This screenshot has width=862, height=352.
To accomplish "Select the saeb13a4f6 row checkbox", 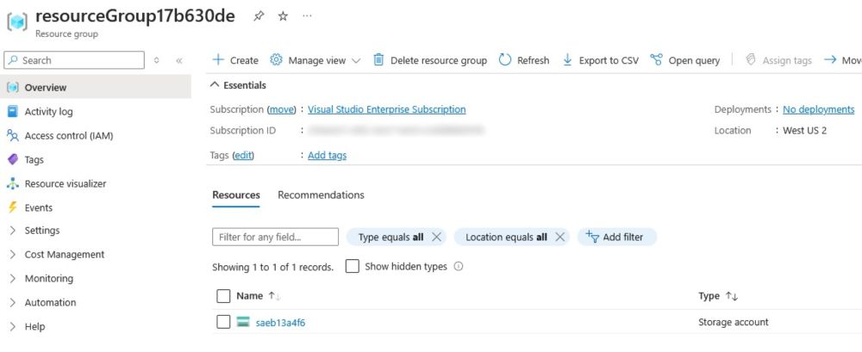I will pyautogui.click(x=223, y=323).
